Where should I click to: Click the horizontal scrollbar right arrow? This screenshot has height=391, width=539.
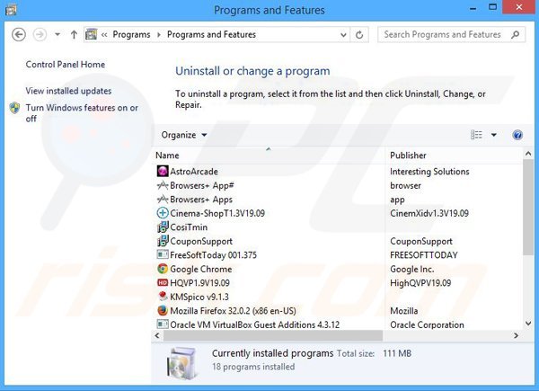(x=516, y=335)
